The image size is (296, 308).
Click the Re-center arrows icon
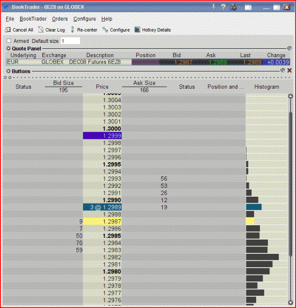[x=73, y=30]
